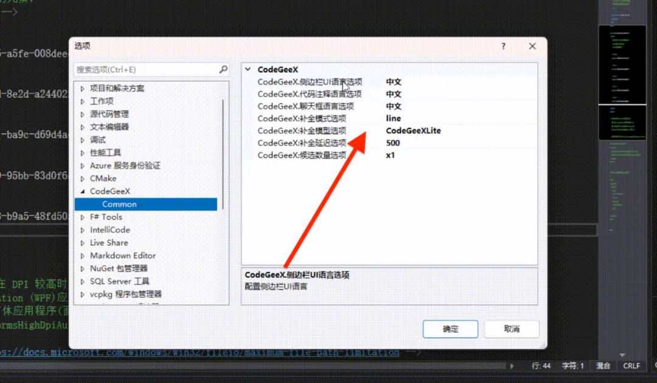Expand the 文本编辑器 node
The image size is (657, 383).
point(83,127)
